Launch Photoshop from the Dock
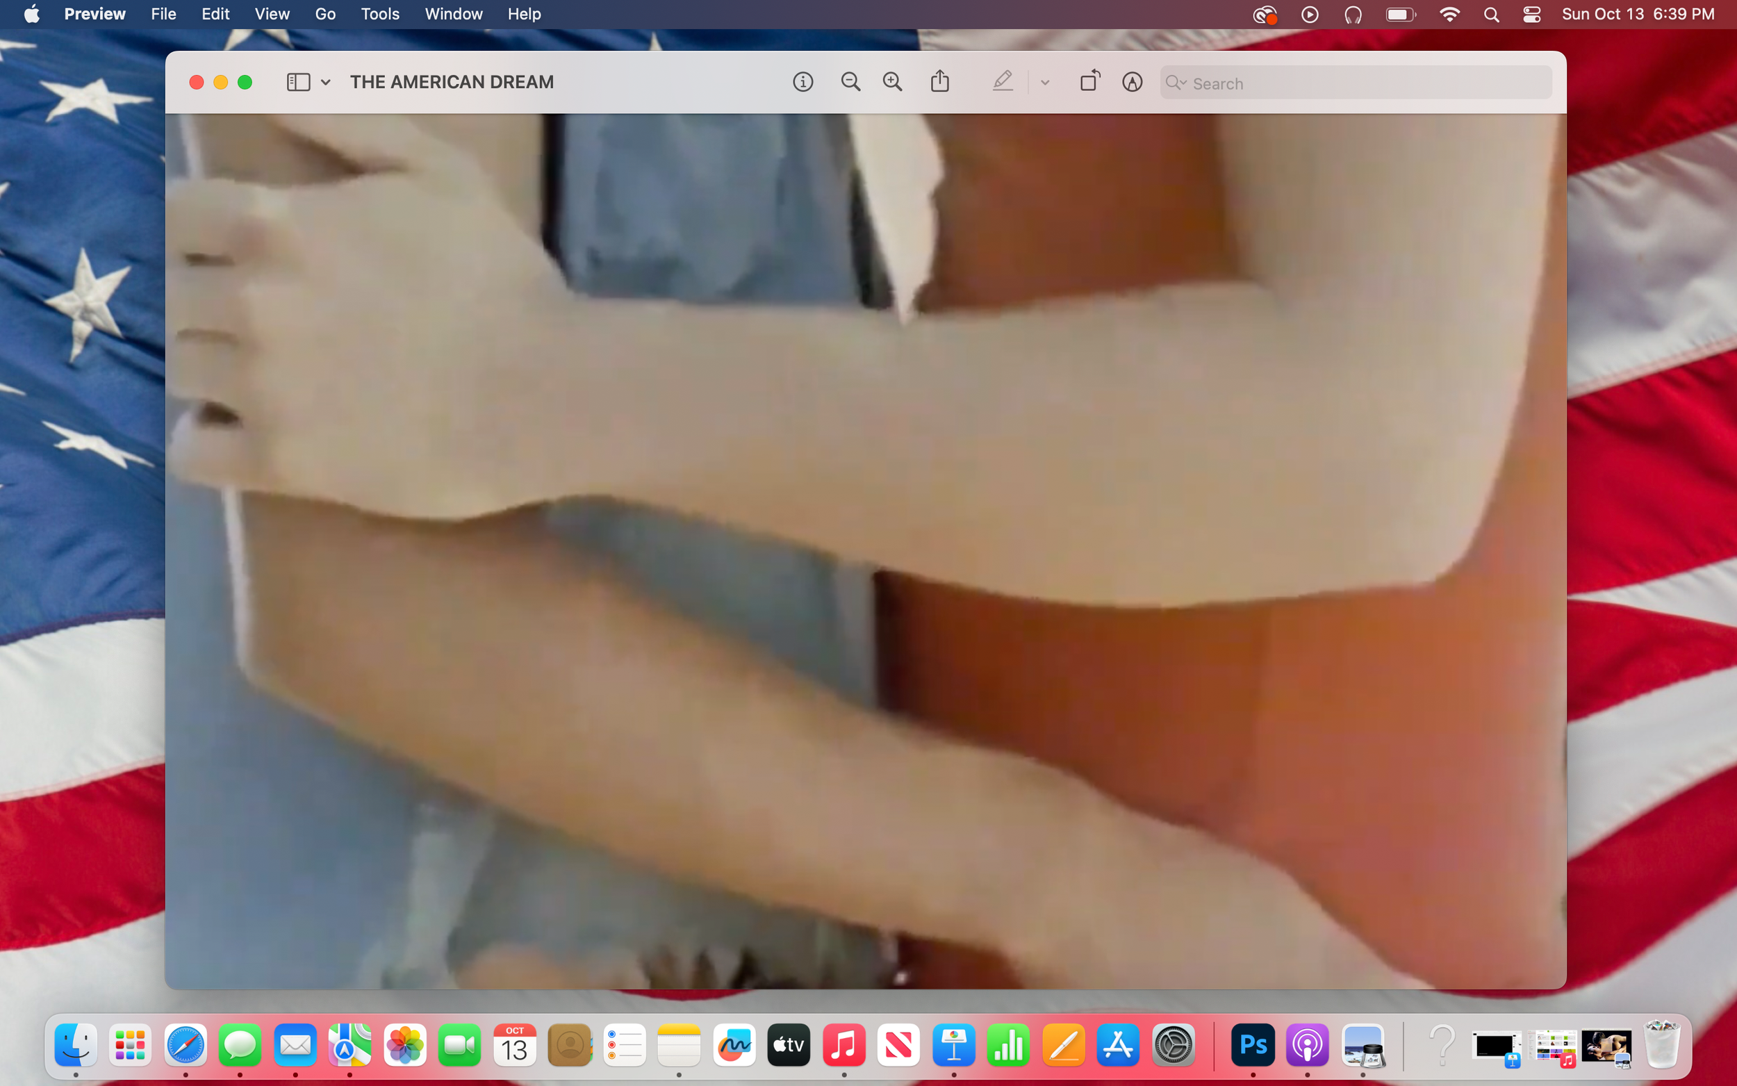This screenshot has width=1737, height=1086. [1252, 1045]
